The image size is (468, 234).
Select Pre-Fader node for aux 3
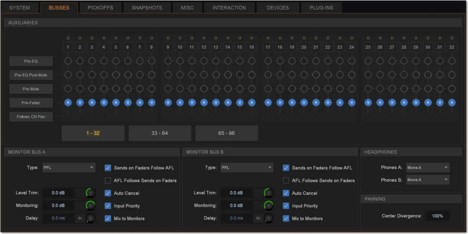pos(92,102)
